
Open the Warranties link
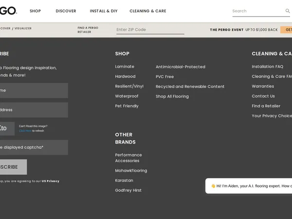tap(263, 86)
